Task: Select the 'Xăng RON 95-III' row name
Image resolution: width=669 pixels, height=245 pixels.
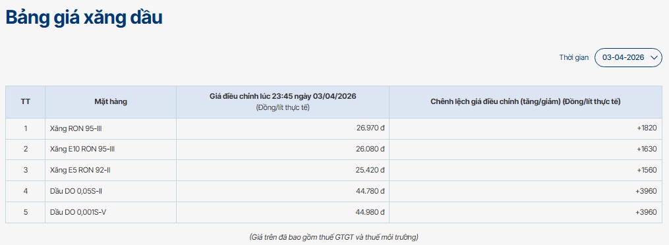Action: click(76, 128)
